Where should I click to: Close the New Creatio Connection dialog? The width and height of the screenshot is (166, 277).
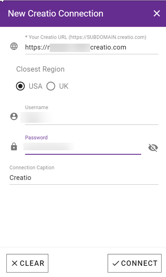click(157, 14)
